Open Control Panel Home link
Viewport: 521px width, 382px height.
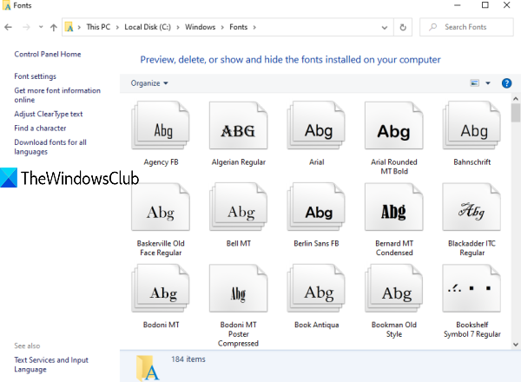pos(48,54)
